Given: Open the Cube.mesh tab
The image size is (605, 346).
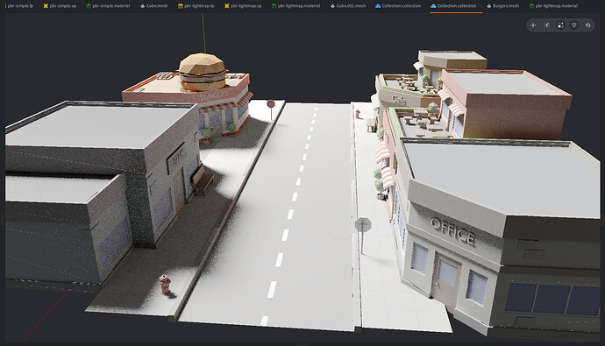Looking at the screenshot, I should tap(154, 6).
